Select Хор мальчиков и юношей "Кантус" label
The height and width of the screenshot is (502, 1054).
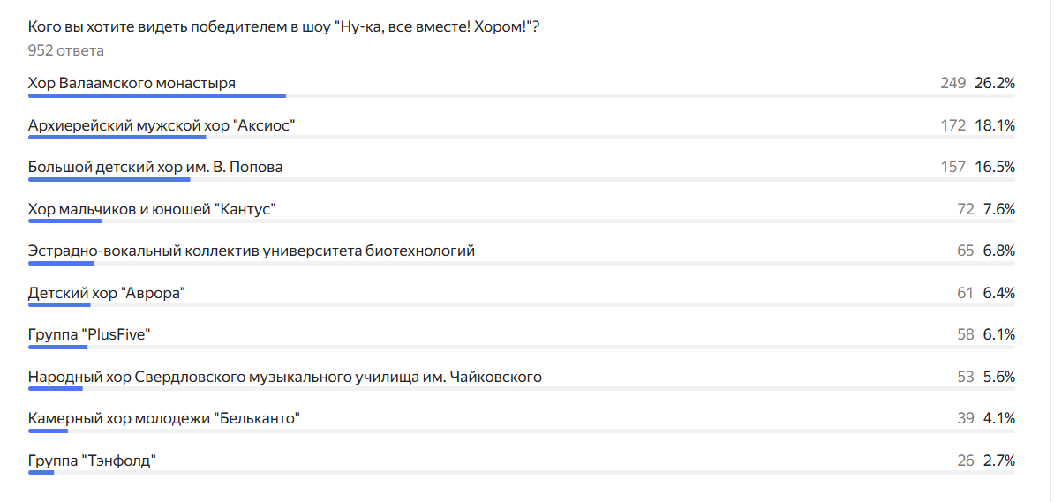tap(153, 209)
